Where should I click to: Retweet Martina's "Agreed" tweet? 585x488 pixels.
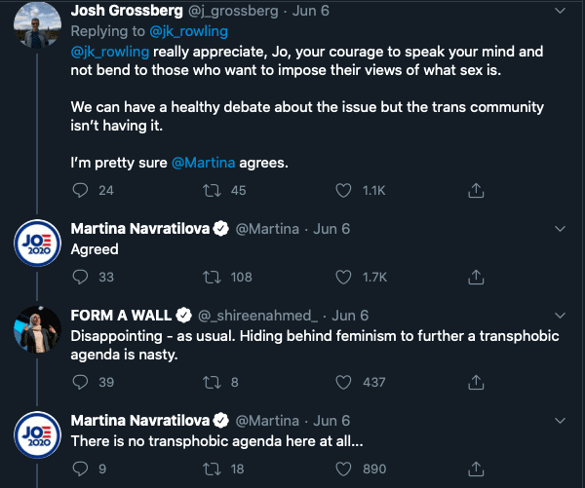coord(212,277)
